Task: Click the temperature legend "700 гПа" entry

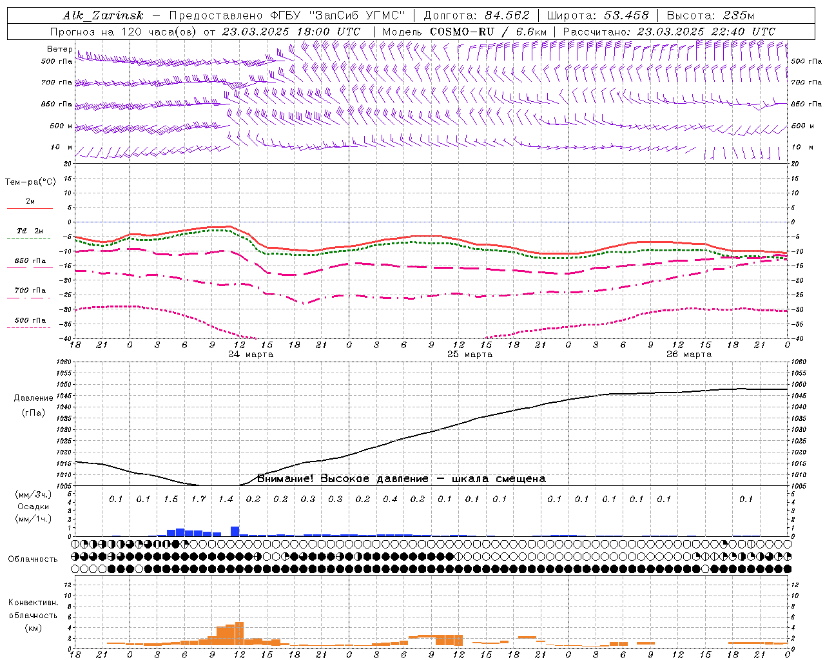Action: [x=30, y=291]
